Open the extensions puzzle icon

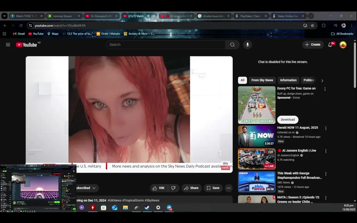click(324, 25)
